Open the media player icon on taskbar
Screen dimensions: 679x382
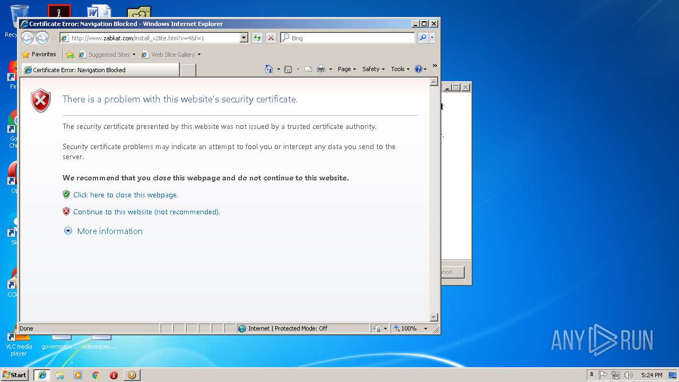point(78,375)
